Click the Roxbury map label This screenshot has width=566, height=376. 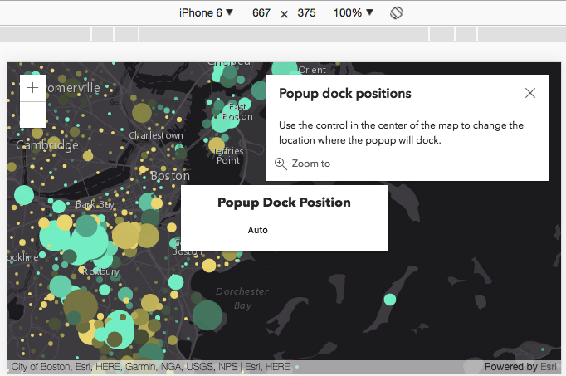point(100,271)
